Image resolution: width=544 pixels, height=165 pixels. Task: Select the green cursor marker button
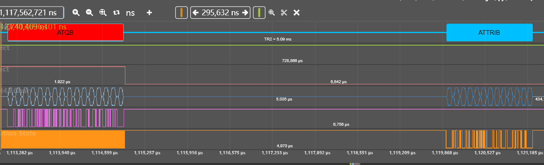(x=259, y=12)
